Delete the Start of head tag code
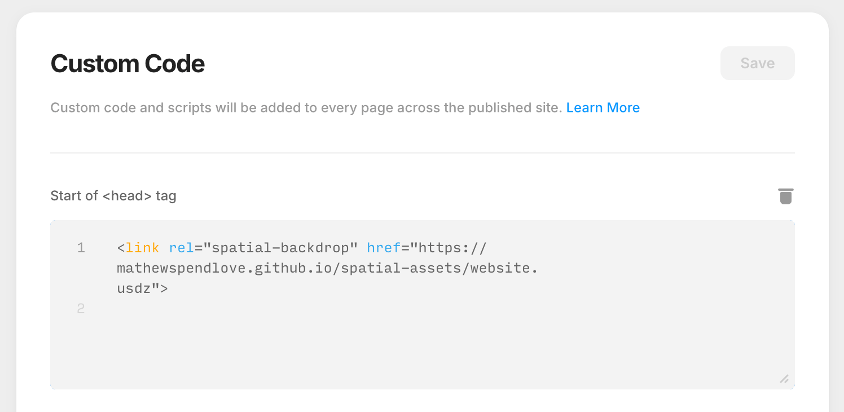Viewport: 844px width, 412px height. (785, 196)
